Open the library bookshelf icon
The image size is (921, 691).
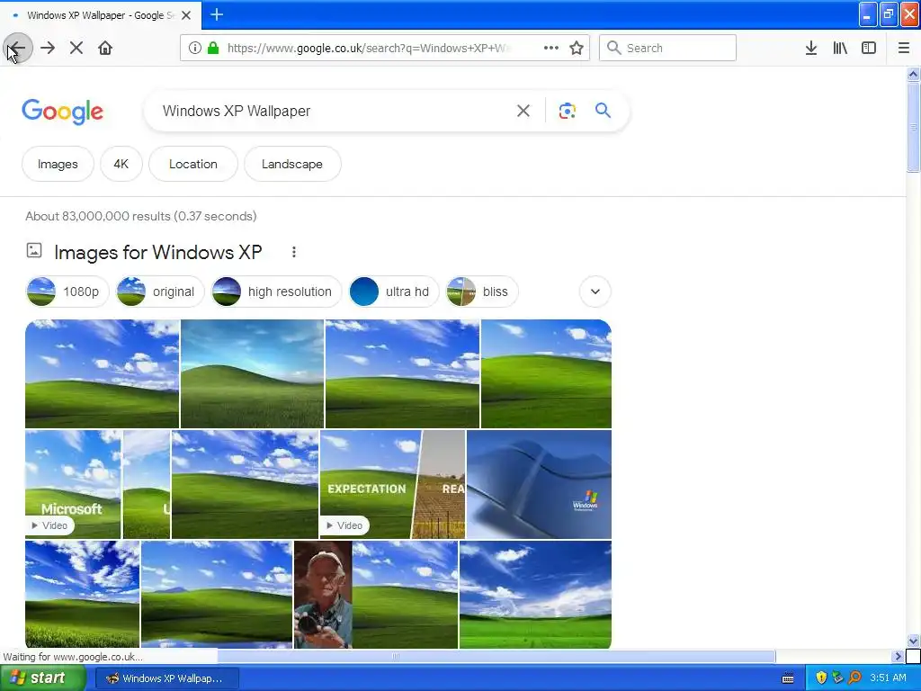(840, 49)
